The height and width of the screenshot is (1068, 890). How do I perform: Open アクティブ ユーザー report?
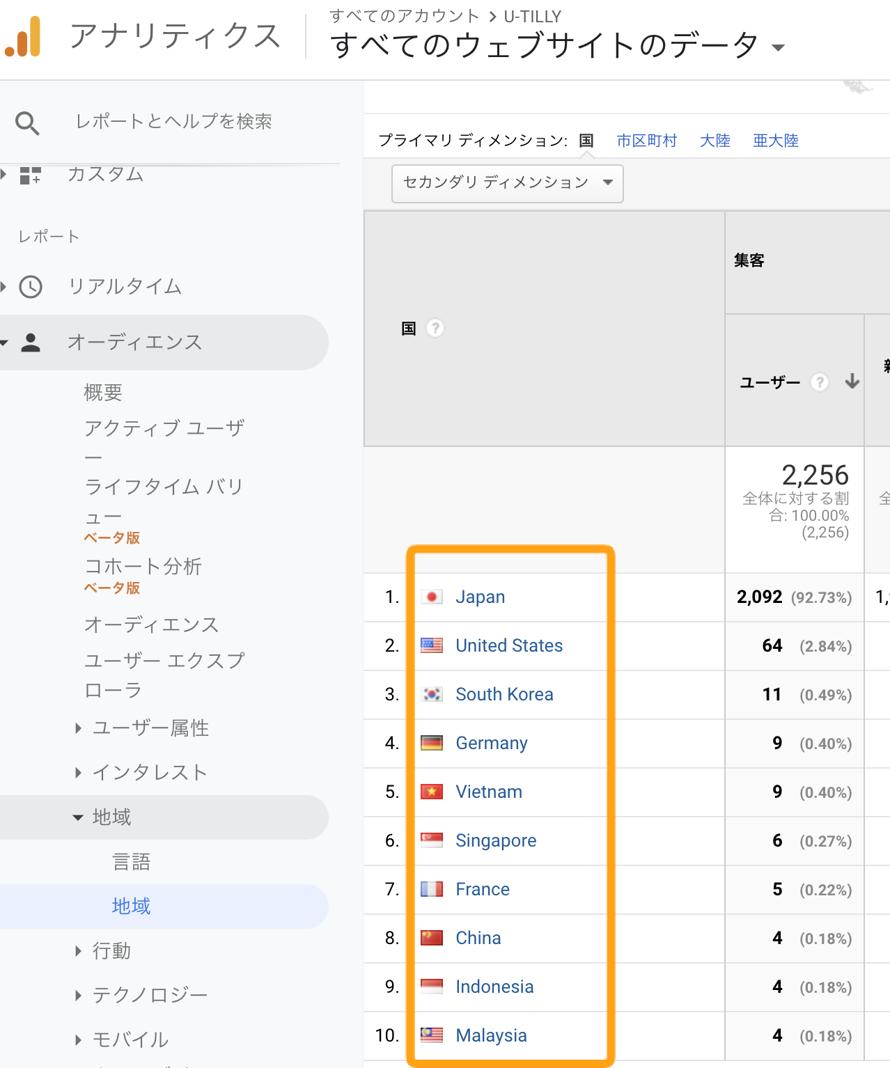click(164, 441)
